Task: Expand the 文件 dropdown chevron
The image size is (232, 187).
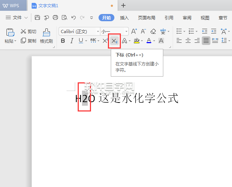Action: point(26,18)
